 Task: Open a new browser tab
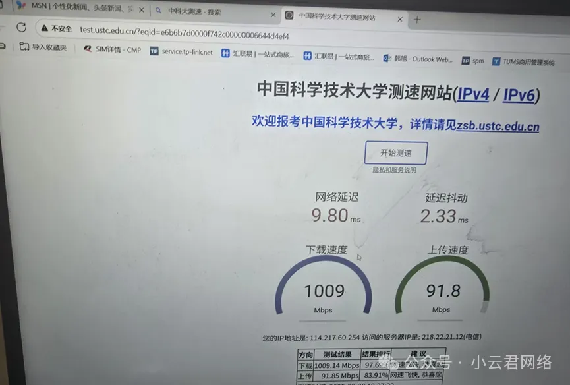[x=417, y=20]
